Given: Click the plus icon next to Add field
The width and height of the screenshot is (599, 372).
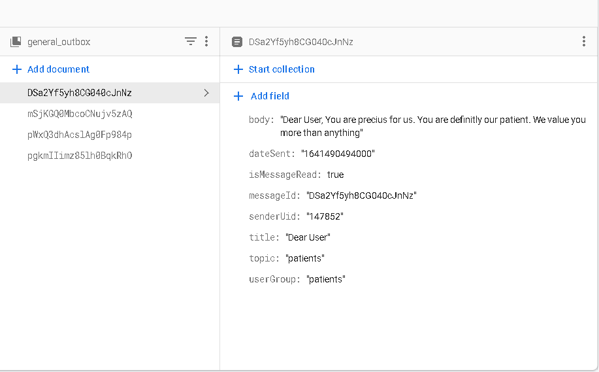Looking at the screenshot, I should point(238,96).
